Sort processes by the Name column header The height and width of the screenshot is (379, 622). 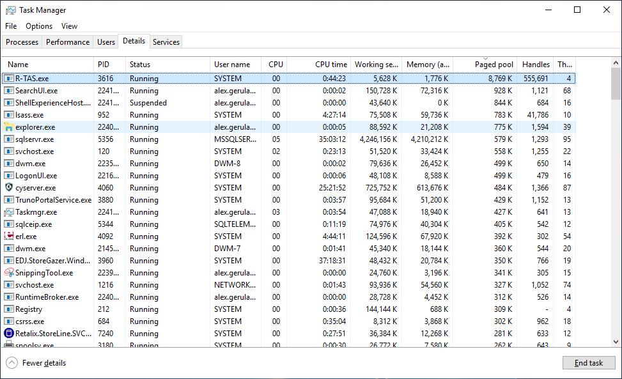point(18,65)
